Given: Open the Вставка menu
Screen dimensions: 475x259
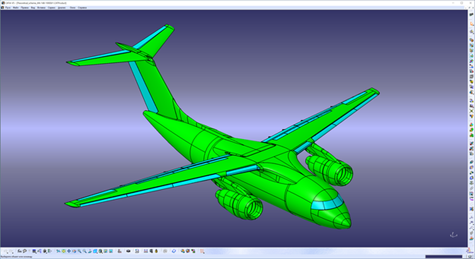Looking at the screenshot, I should click(41, 7).
